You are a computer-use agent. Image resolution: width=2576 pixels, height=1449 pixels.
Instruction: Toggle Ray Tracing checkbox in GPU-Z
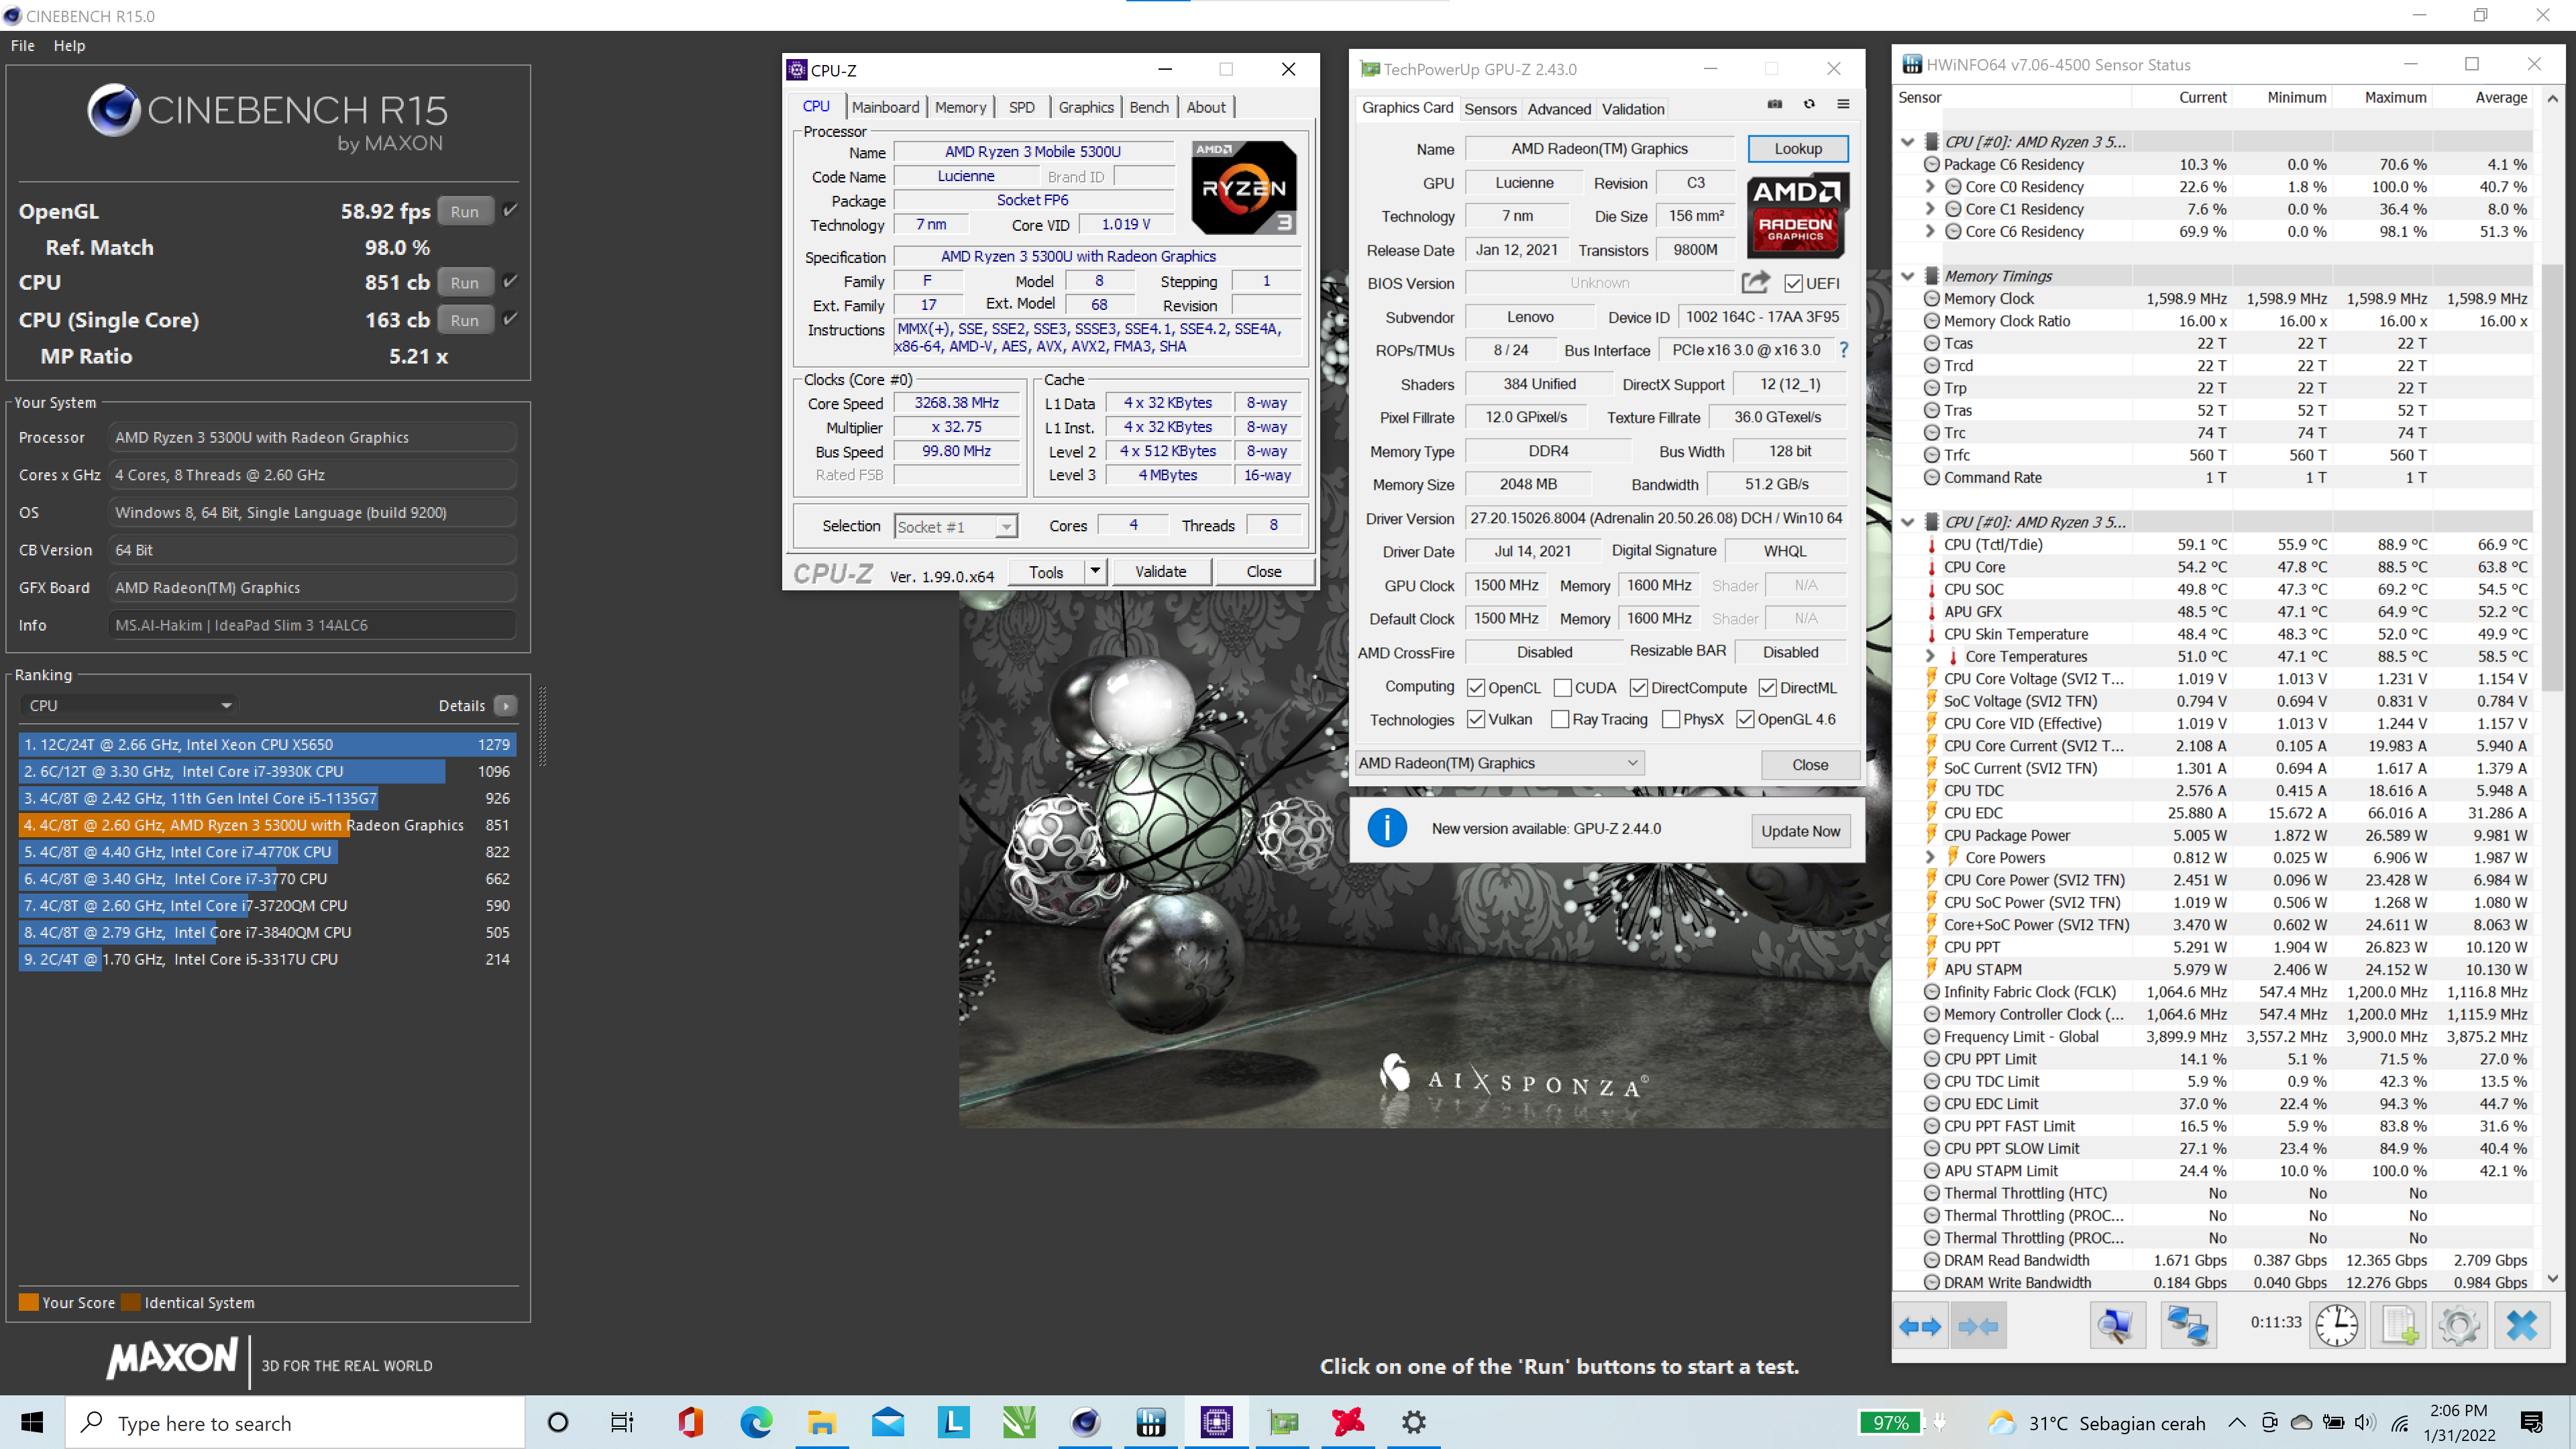1560,720
